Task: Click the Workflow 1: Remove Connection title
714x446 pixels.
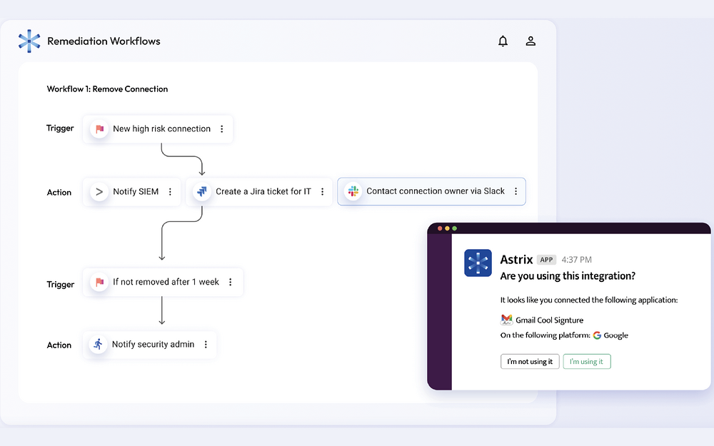Action: 108,89
